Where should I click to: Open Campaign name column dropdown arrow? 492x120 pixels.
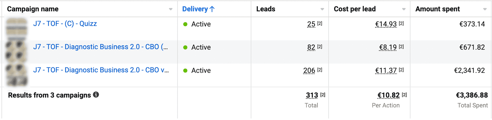point(171,9)
